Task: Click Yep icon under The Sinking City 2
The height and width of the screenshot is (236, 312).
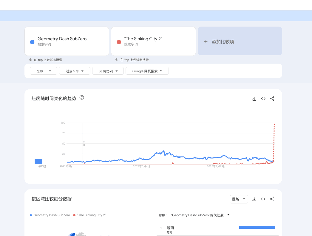Action: point(117,60)
